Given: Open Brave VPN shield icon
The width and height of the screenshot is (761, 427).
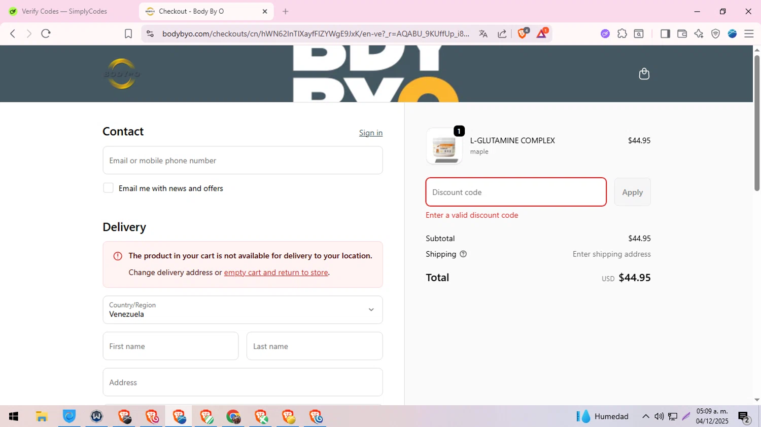Looking at the screenshot, I should (x=715, y=33).
